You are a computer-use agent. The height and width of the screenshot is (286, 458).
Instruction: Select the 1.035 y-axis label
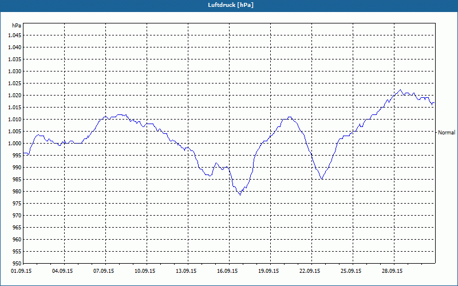pyautogui.click(x=15, y=59)
